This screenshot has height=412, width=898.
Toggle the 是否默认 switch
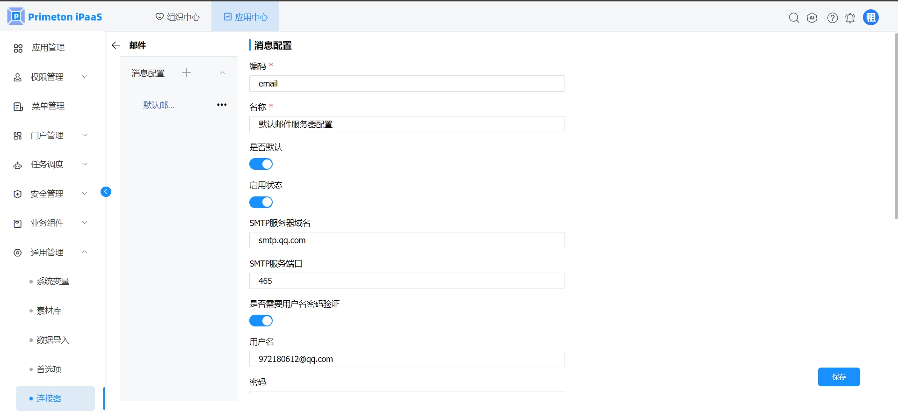coord(261,164)
